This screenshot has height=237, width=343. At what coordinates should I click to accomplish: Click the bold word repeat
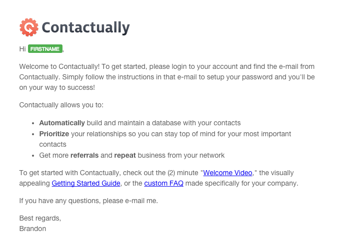(125, 155)
